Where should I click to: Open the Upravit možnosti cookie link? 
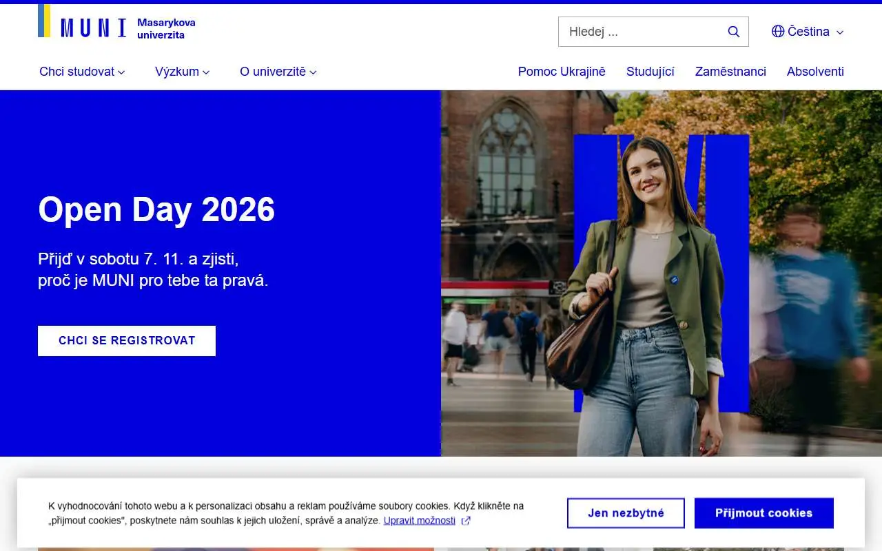[x=420, y=521]
